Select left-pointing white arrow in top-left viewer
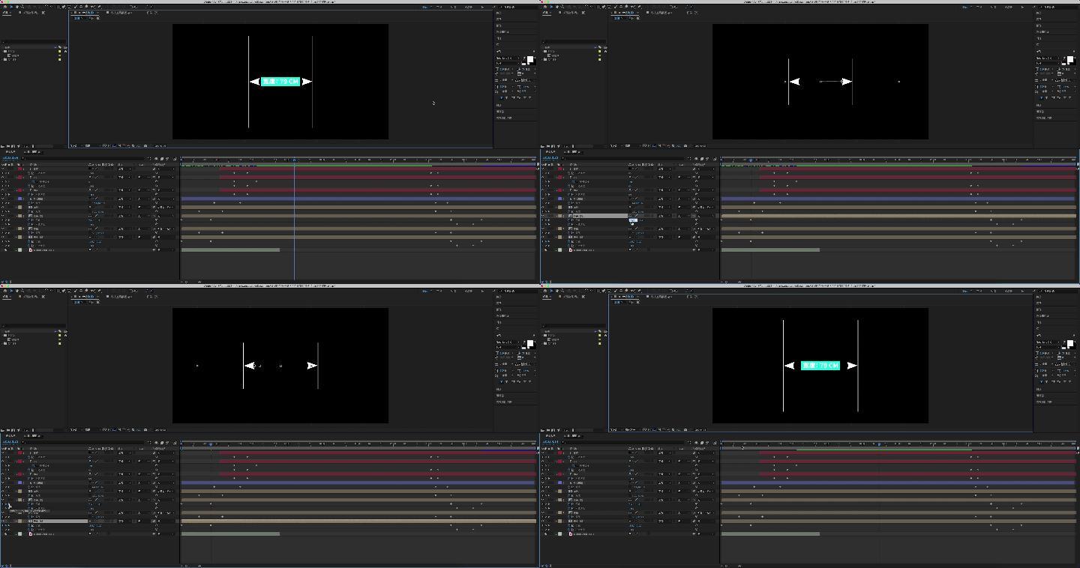Viewport: 1080px width, 568px height. click(255, 82)
